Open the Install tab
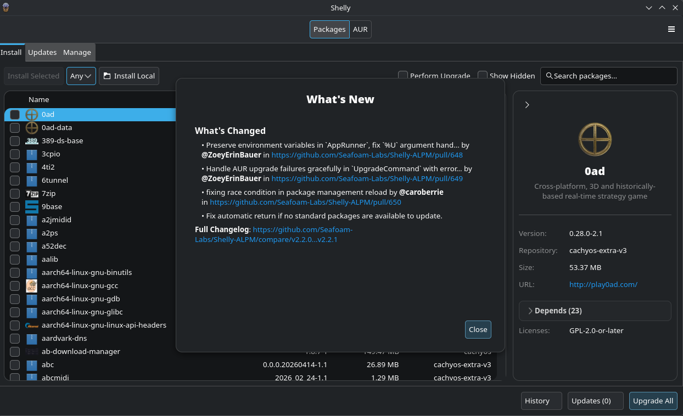The height and width of the screenshot is (416, 683). point(12,52)
